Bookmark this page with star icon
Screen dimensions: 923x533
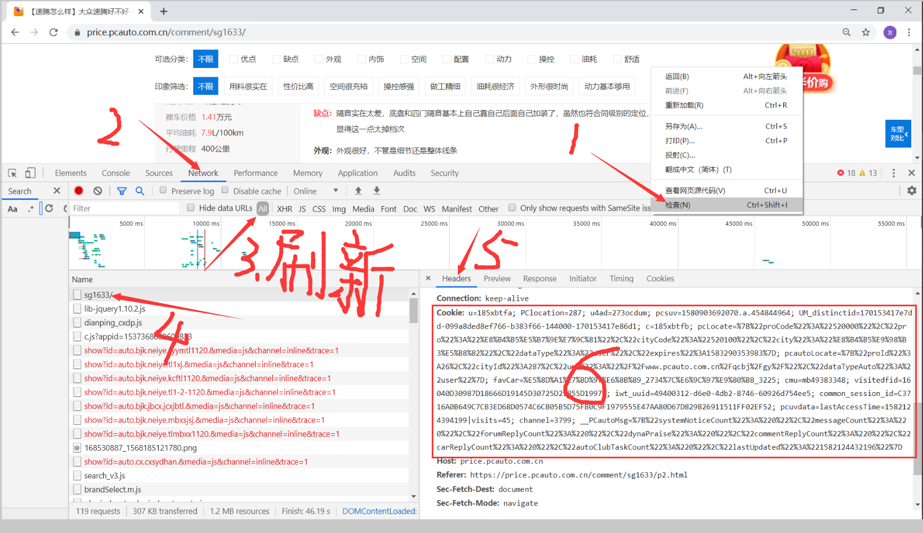866,32
